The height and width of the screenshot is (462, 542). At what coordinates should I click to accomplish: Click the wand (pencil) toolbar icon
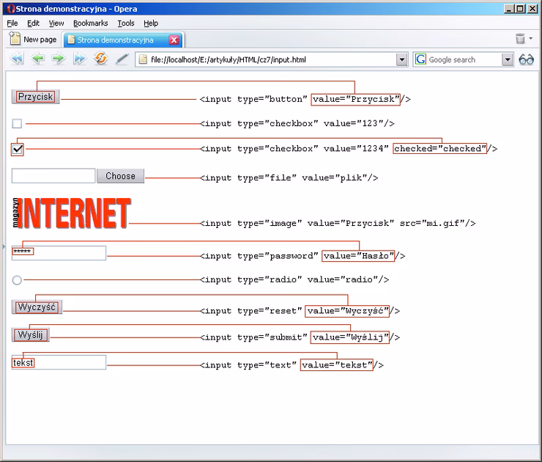[x=122, y=59]
